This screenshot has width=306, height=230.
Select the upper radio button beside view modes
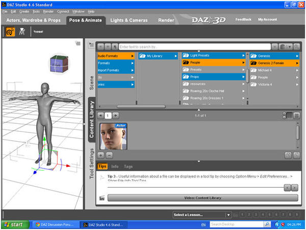[x=284, y=114]
